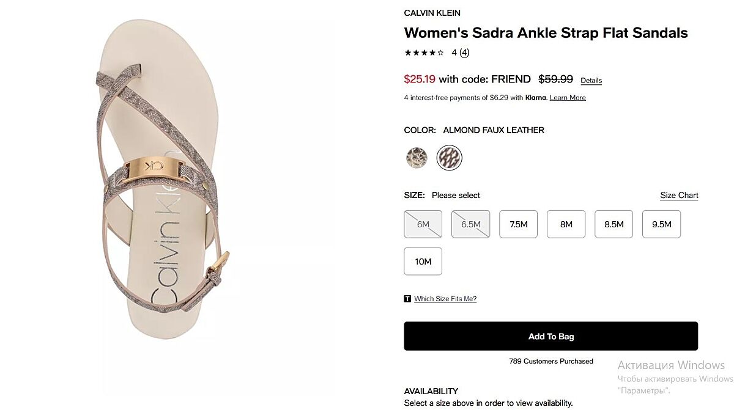Screen dimensions: 734x410
Task: Click the 'T' Which Size Fits icon
Action: coord(407,299)
